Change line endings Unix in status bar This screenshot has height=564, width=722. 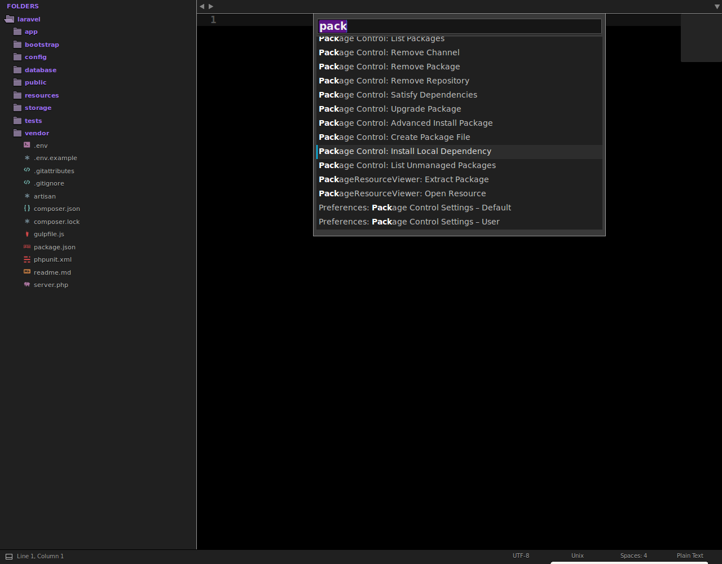point(577,556)
